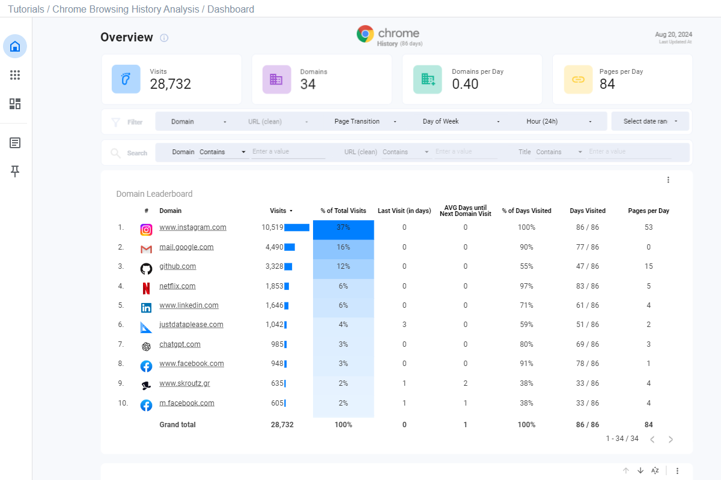Image resolution: width=721 pixels, height=480 pixels.
Task: Open the dashboard layout icon in the sidebar
Action: (x=14, y=104)
